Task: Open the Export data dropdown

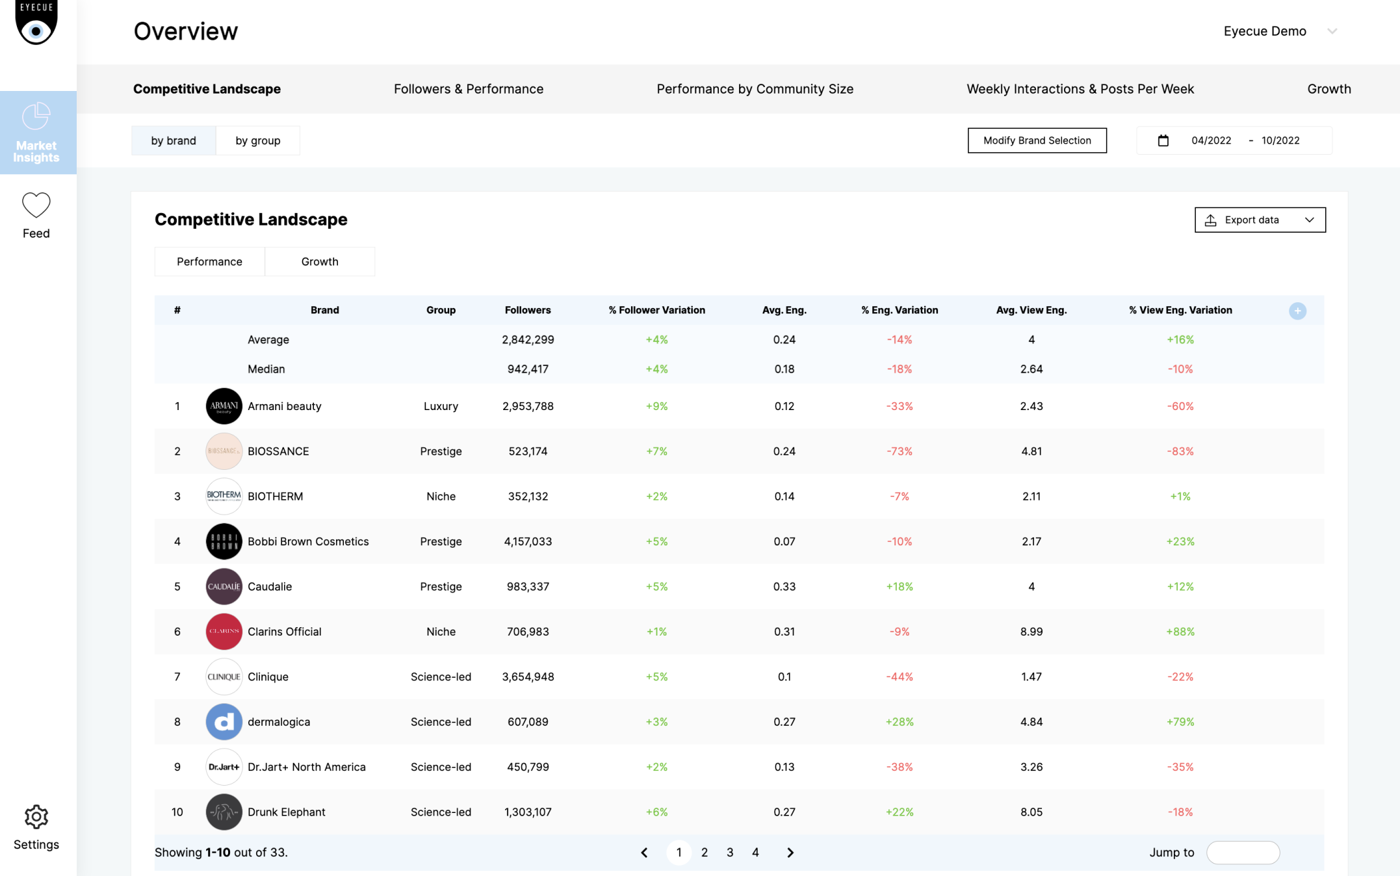Action: click(1260, 220)
